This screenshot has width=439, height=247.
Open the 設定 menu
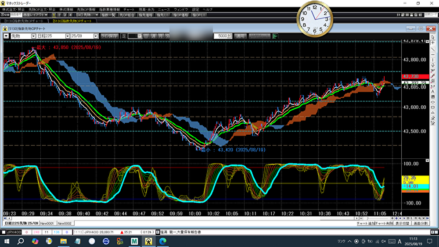[195, 10]
